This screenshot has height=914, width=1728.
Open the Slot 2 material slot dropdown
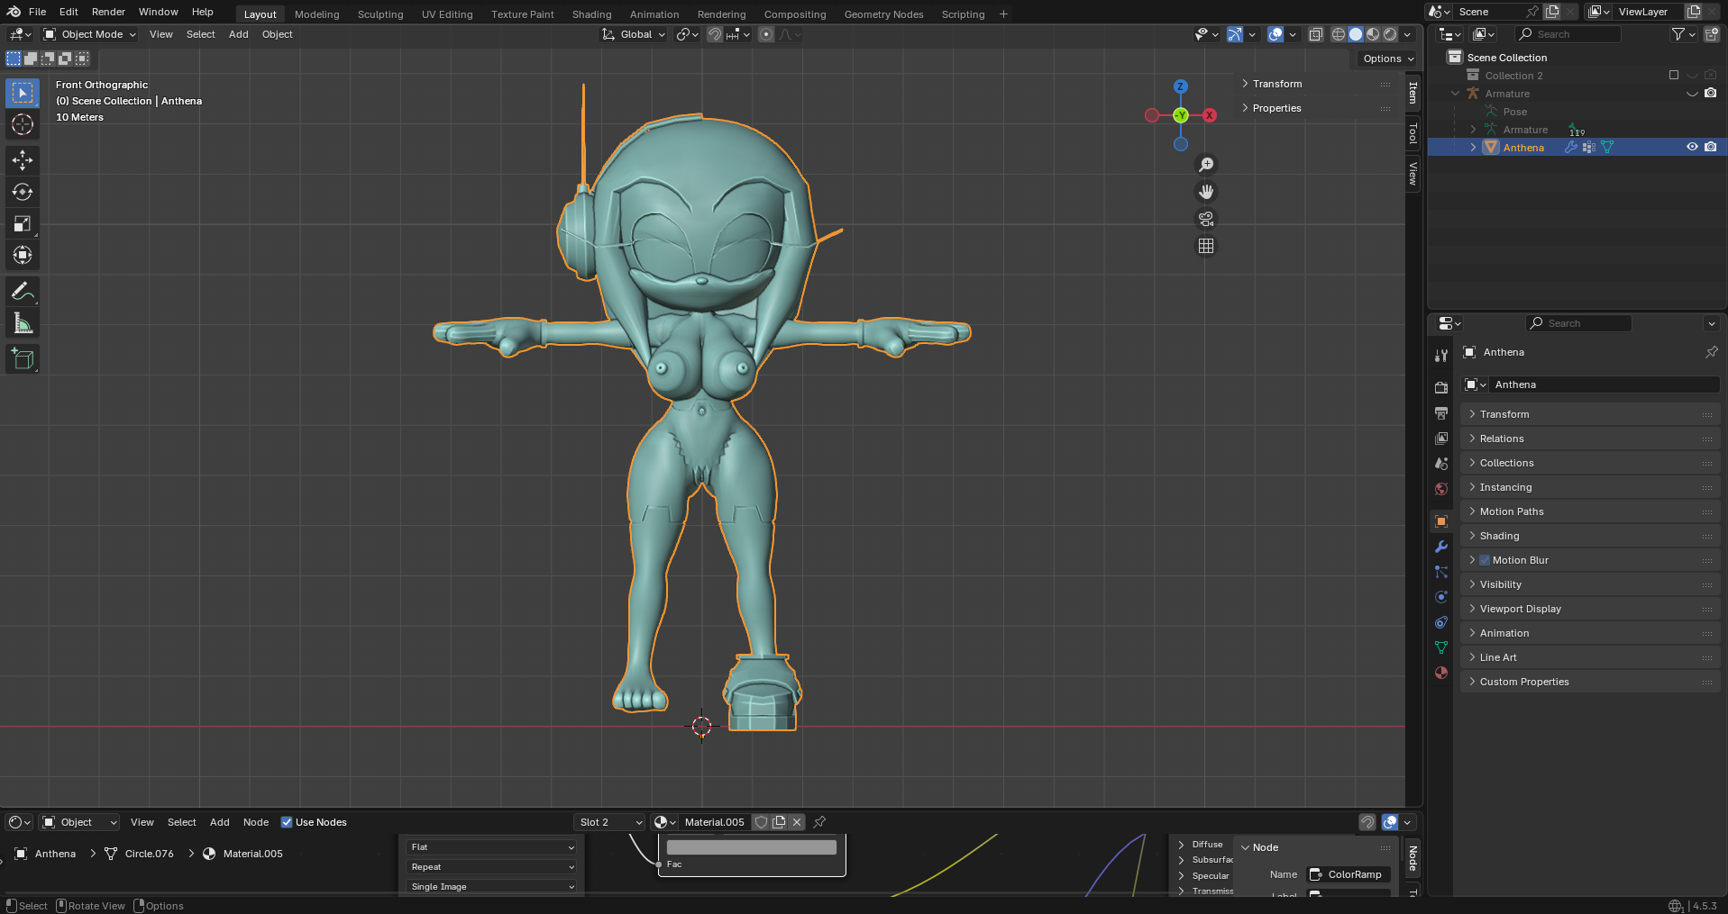tap(610, 822)
